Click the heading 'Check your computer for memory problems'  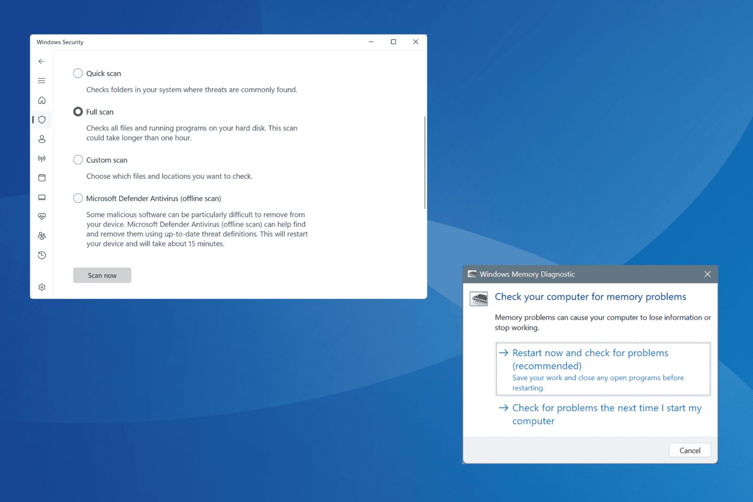click(590, 297)
